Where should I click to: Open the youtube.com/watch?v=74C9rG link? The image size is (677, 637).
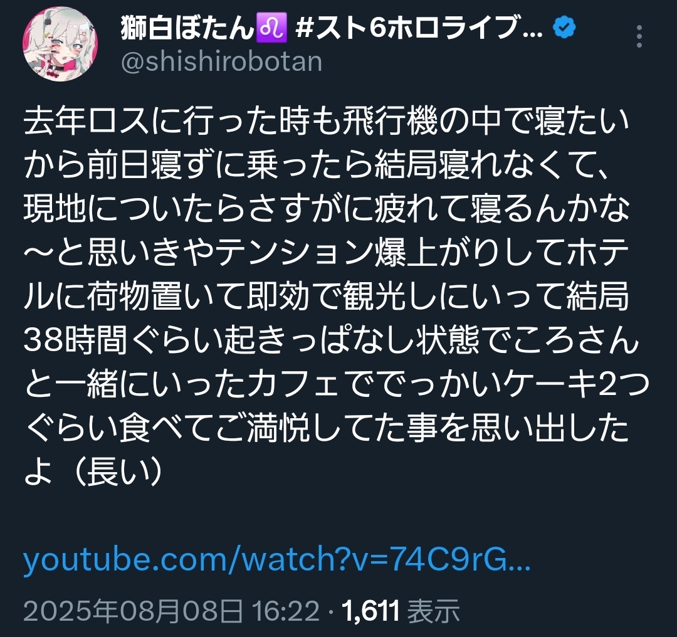(277, 559)
